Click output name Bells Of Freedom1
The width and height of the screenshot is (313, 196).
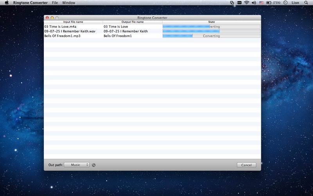(118, 36)
